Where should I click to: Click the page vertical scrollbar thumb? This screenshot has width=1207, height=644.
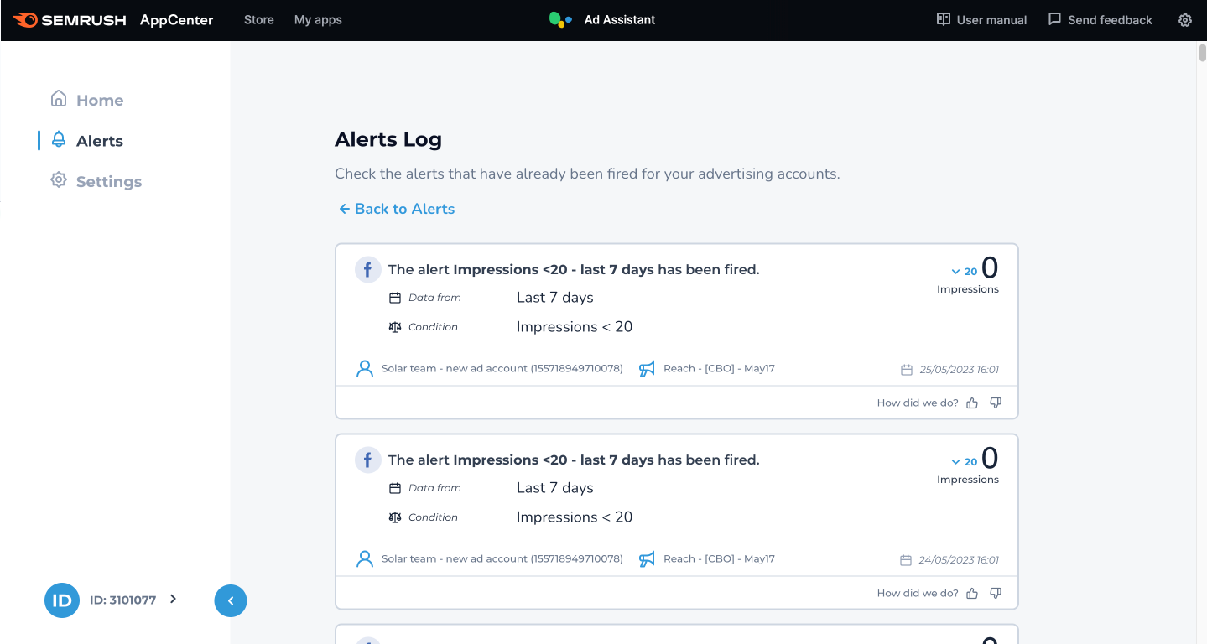1202,52
